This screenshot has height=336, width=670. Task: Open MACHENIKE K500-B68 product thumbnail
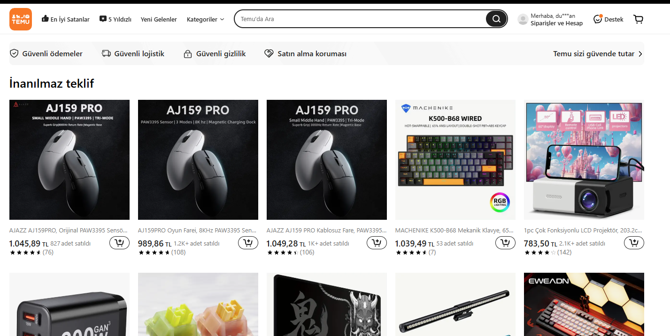coord(455,159)
